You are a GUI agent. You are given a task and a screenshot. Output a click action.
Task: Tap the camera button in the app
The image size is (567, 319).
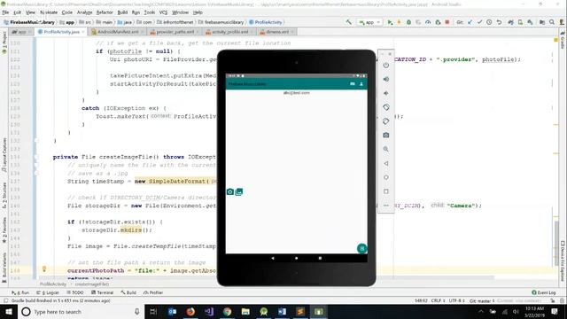coord(230,191)
